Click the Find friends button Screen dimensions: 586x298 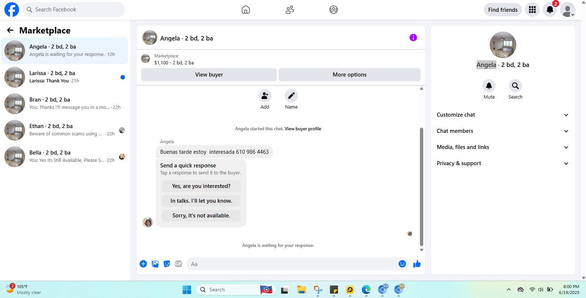[503, 10]
